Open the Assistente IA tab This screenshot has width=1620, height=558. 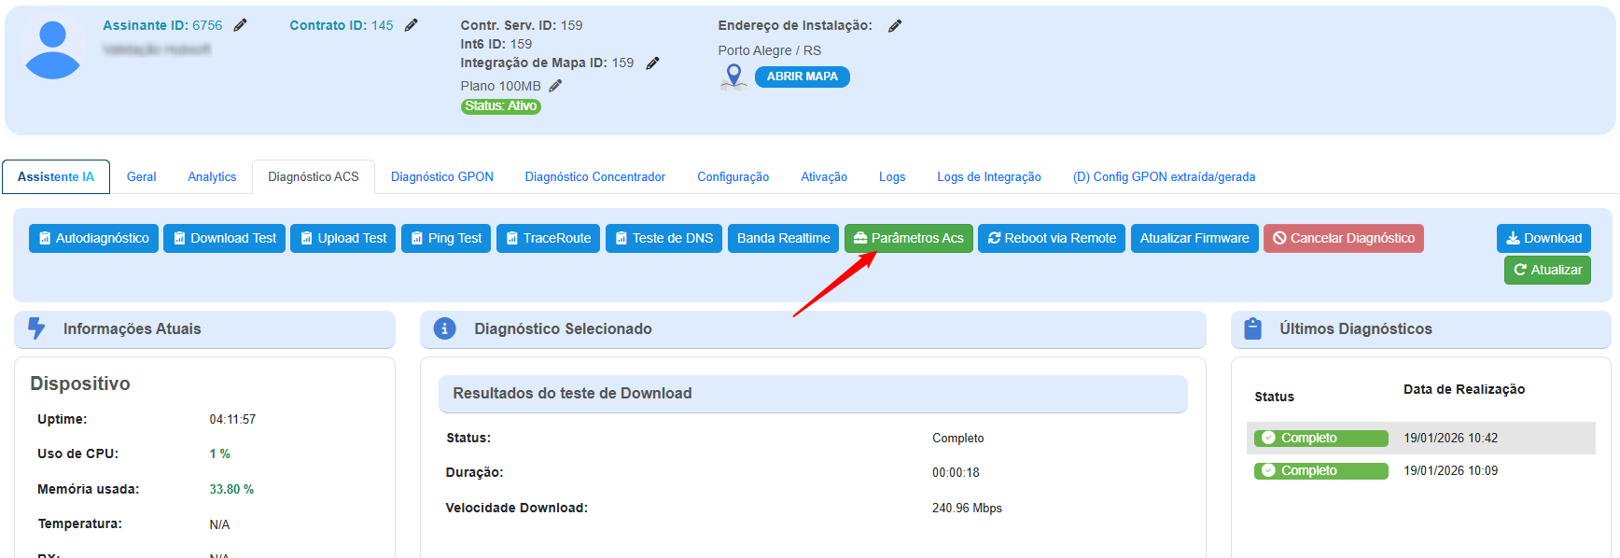tap(56, 176)
